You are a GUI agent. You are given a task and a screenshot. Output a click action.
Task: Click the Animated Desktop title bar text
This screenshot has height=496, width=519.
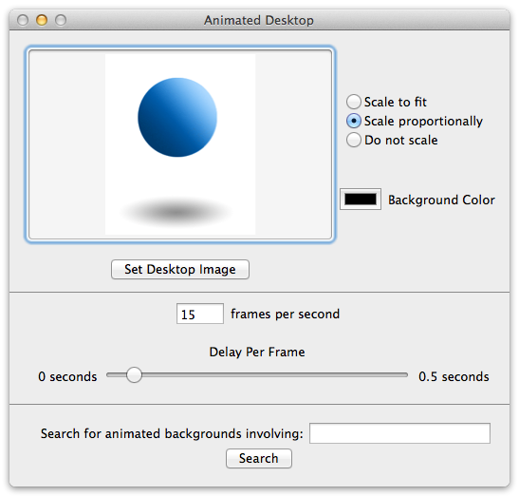tap(259, 20)
